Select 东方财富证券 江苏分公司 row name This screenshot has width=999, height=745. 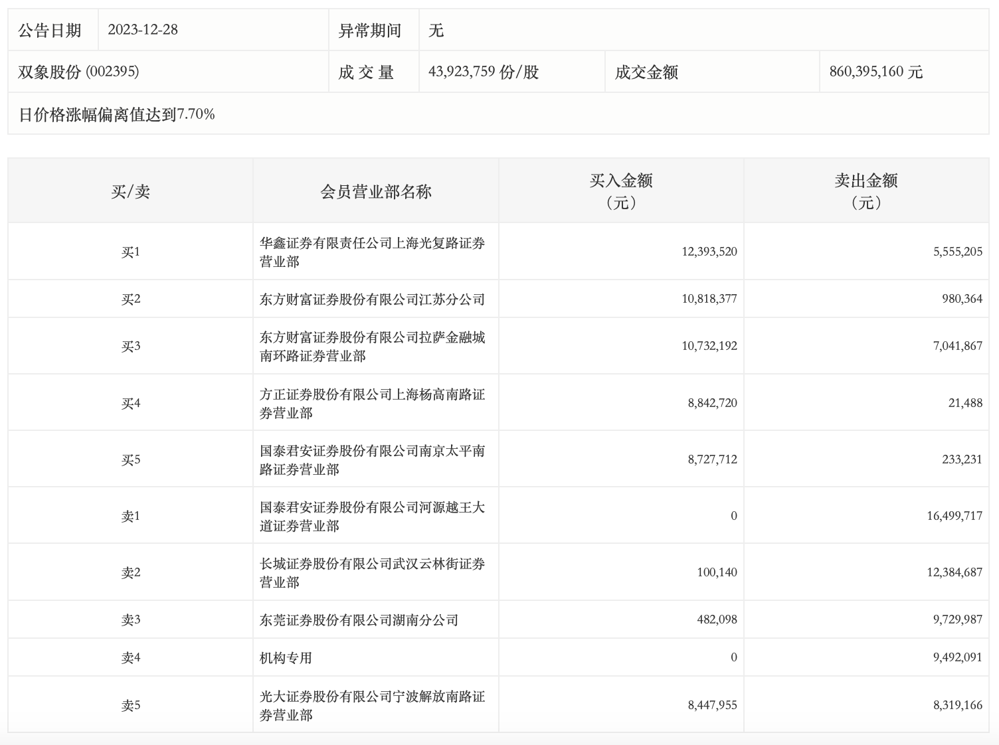pos(372,299)
